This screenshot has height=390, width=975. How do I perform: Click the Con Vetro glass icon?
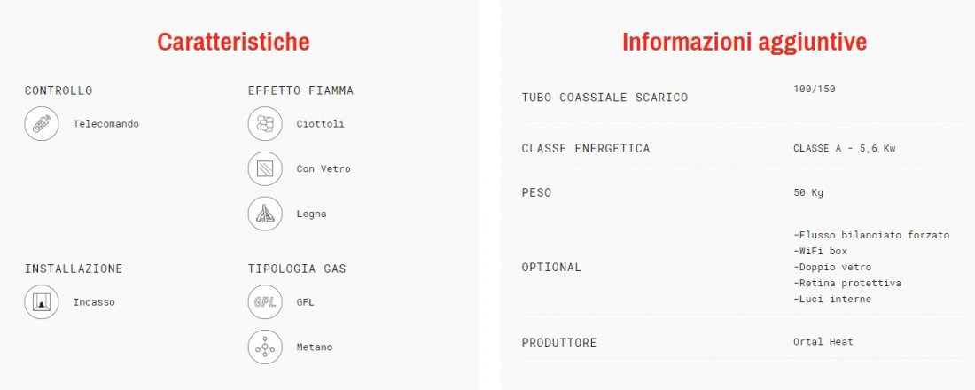click(x=265, y=168)
